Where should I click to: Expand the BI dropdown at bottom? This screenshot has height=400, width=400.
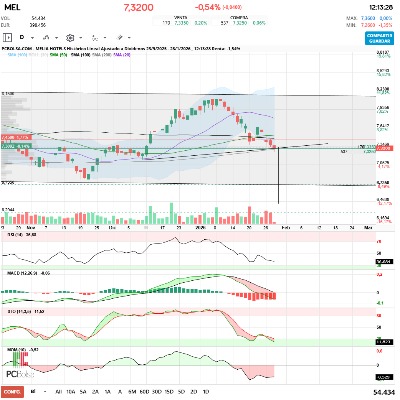pyautogui.click(x=45, y=392)
